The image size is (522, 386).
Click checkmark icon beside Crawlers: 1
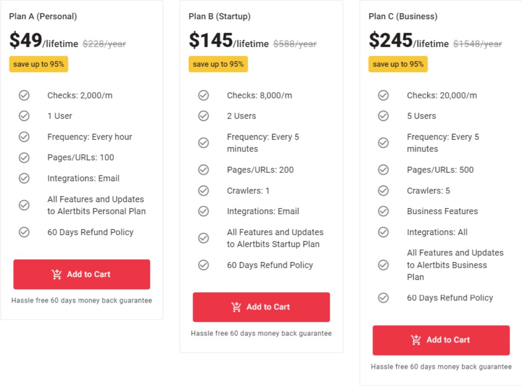(x=203, y=191)
